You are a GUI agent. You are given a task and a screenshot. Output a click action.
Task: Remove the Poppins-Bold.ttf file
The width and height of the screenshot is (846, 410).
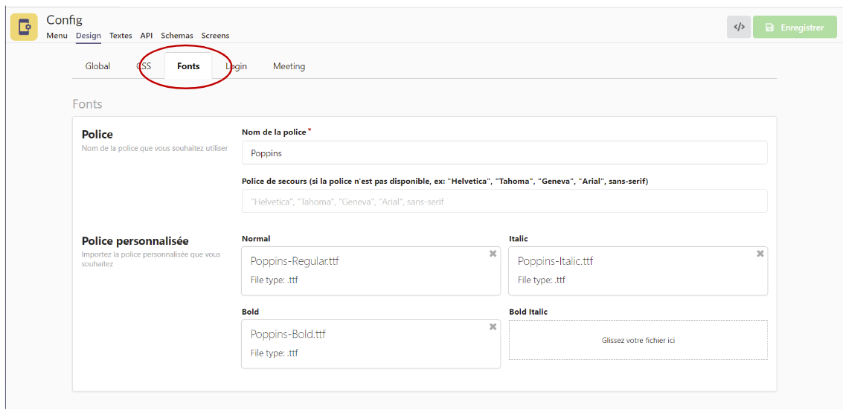[x=493, y=327]
